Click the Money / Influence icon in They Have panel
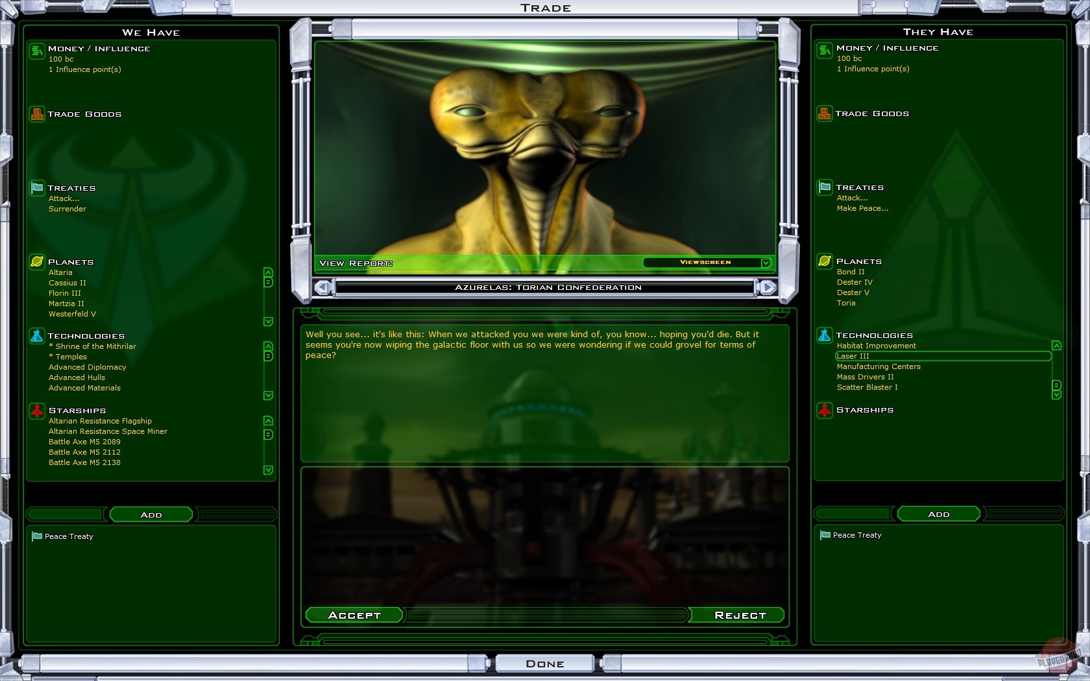 (825, 49)
